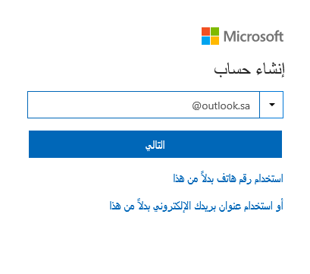Click the small black caret beside email field
The height and width of the screenshot is (274, 310).
272,105
